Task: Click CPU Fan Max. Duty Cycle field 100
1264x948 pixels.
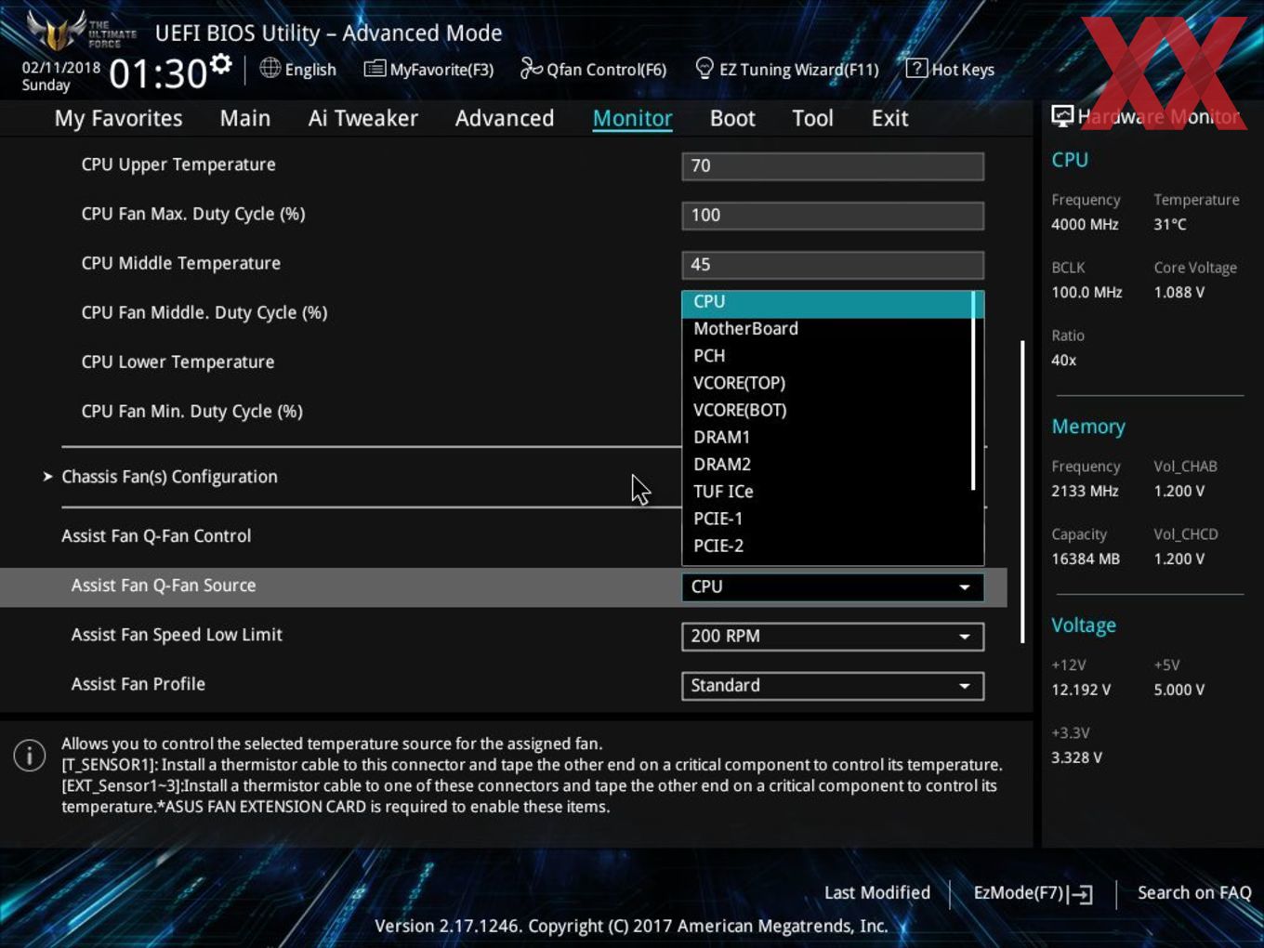Action: click(x=833, y=215)
